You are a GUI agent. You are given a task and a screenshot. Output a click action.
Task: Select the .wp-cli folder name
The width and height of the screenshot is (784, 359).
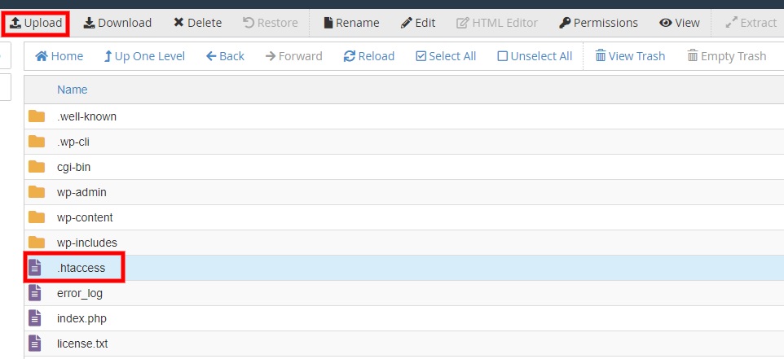73,142
